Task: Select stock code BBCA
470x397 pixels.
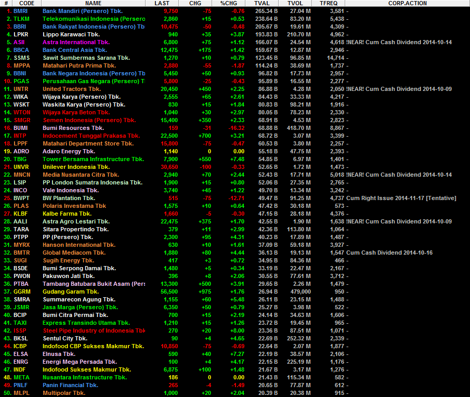Action: (x=21, y=50)
